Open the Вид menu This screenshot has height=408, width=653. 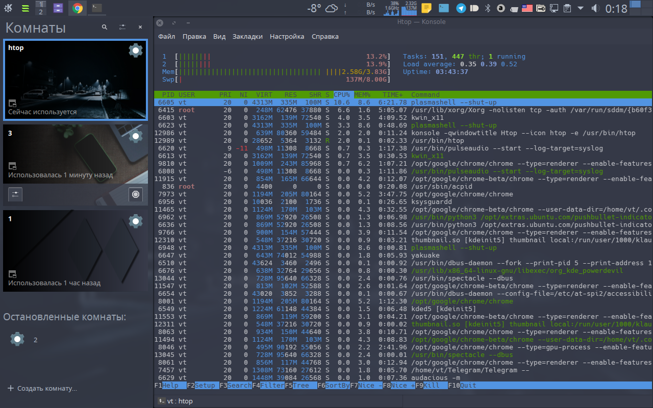219,36
